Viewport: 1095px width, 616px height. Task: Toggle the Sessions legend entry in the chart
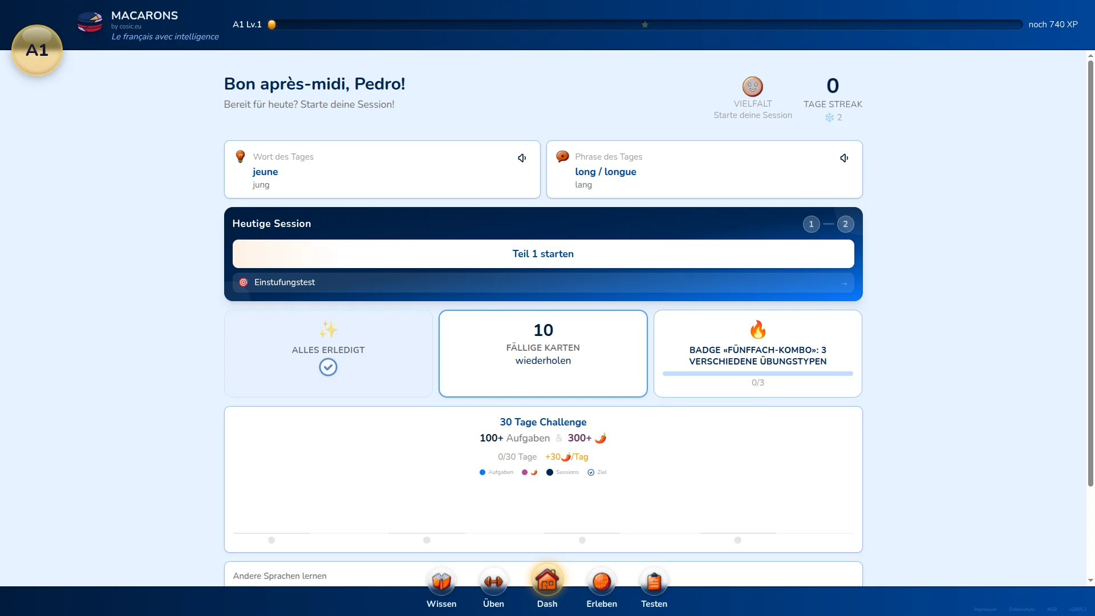pos(562,472)
